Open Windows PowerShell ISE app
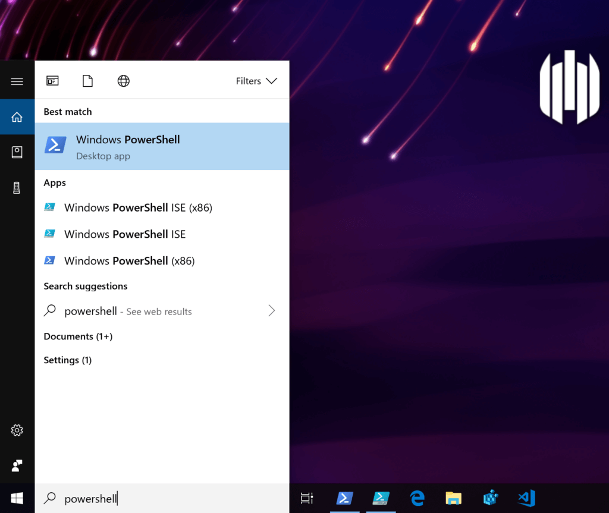This screenshot has width=609, height=513. click(x=125, y=234)
